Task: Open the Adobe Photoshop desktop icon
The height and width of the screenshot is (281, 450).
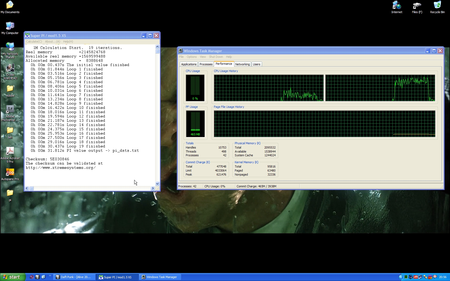Action: click(10, 110)
